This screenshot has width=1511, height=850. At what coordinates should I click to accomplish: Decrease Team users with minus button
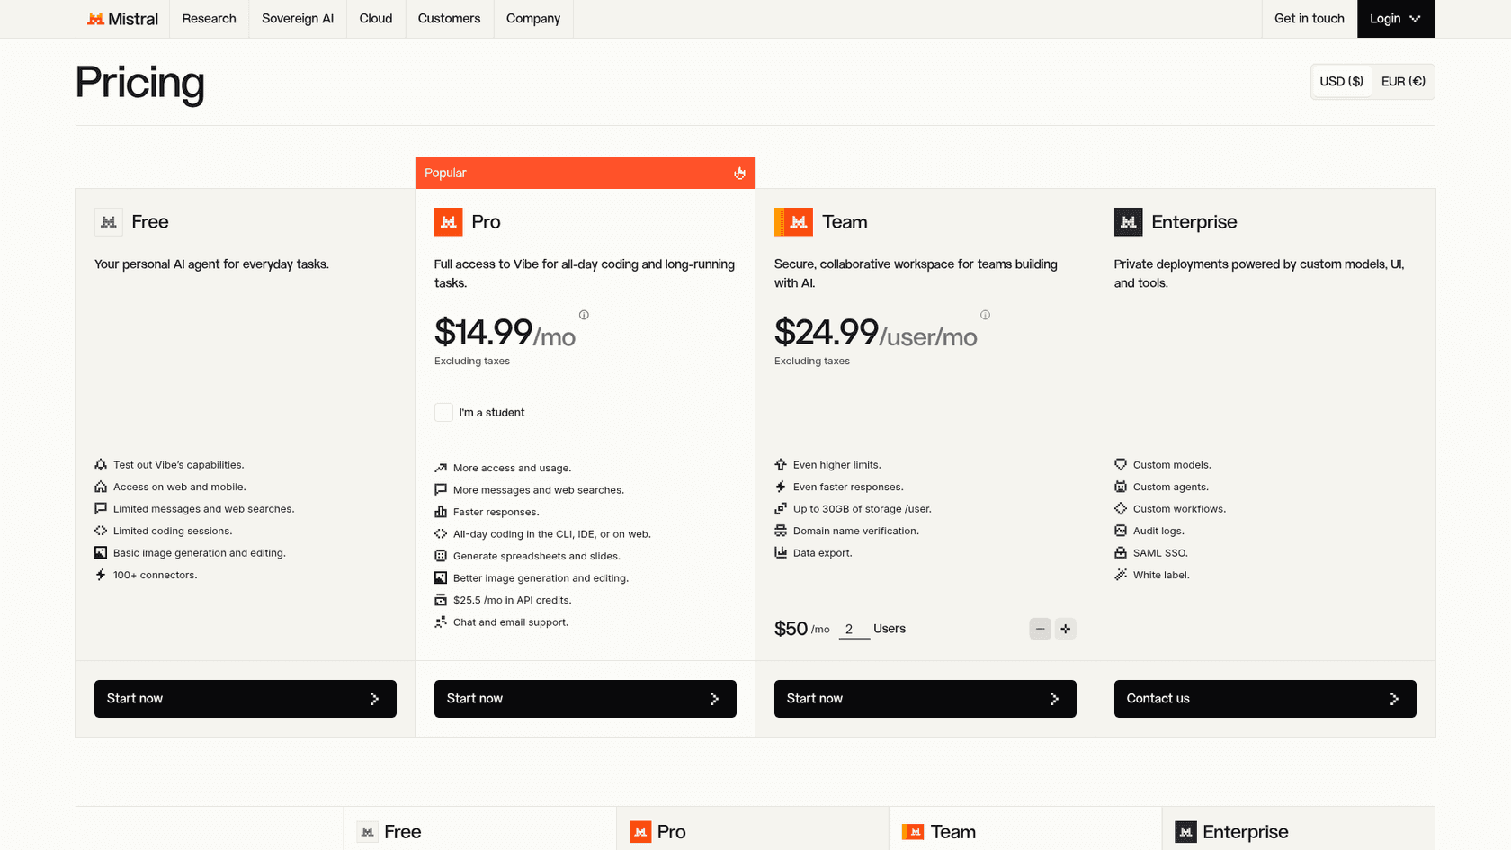coord(1041,629)
